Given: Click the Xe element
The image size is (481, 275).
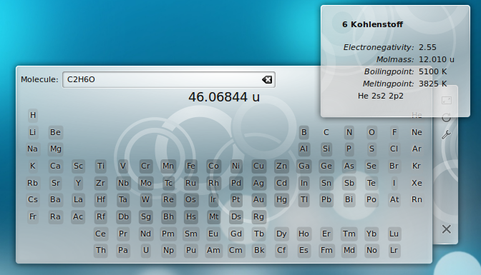Looking at the screenshot, I should (x=417, y=183).
